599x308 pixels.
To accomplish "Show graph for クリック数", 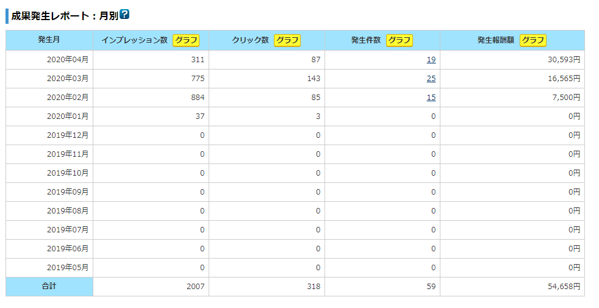I will point(287,40).
